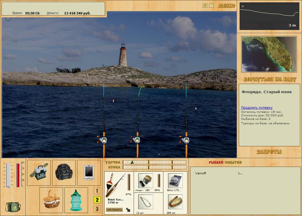Click the 3 m depth label

pos(292,25)
